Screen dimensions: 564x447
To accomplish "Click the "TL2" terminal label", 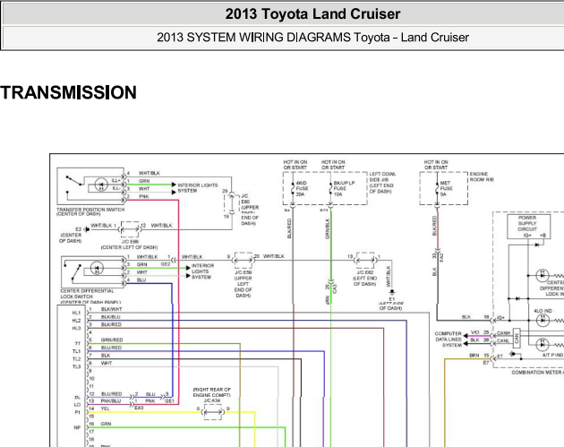I will (x=76, y=359).
